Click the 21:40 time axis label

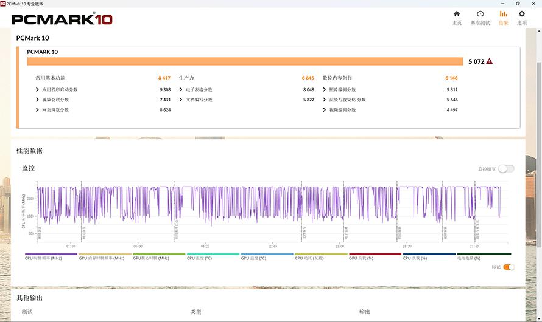(x=474, y=246)
